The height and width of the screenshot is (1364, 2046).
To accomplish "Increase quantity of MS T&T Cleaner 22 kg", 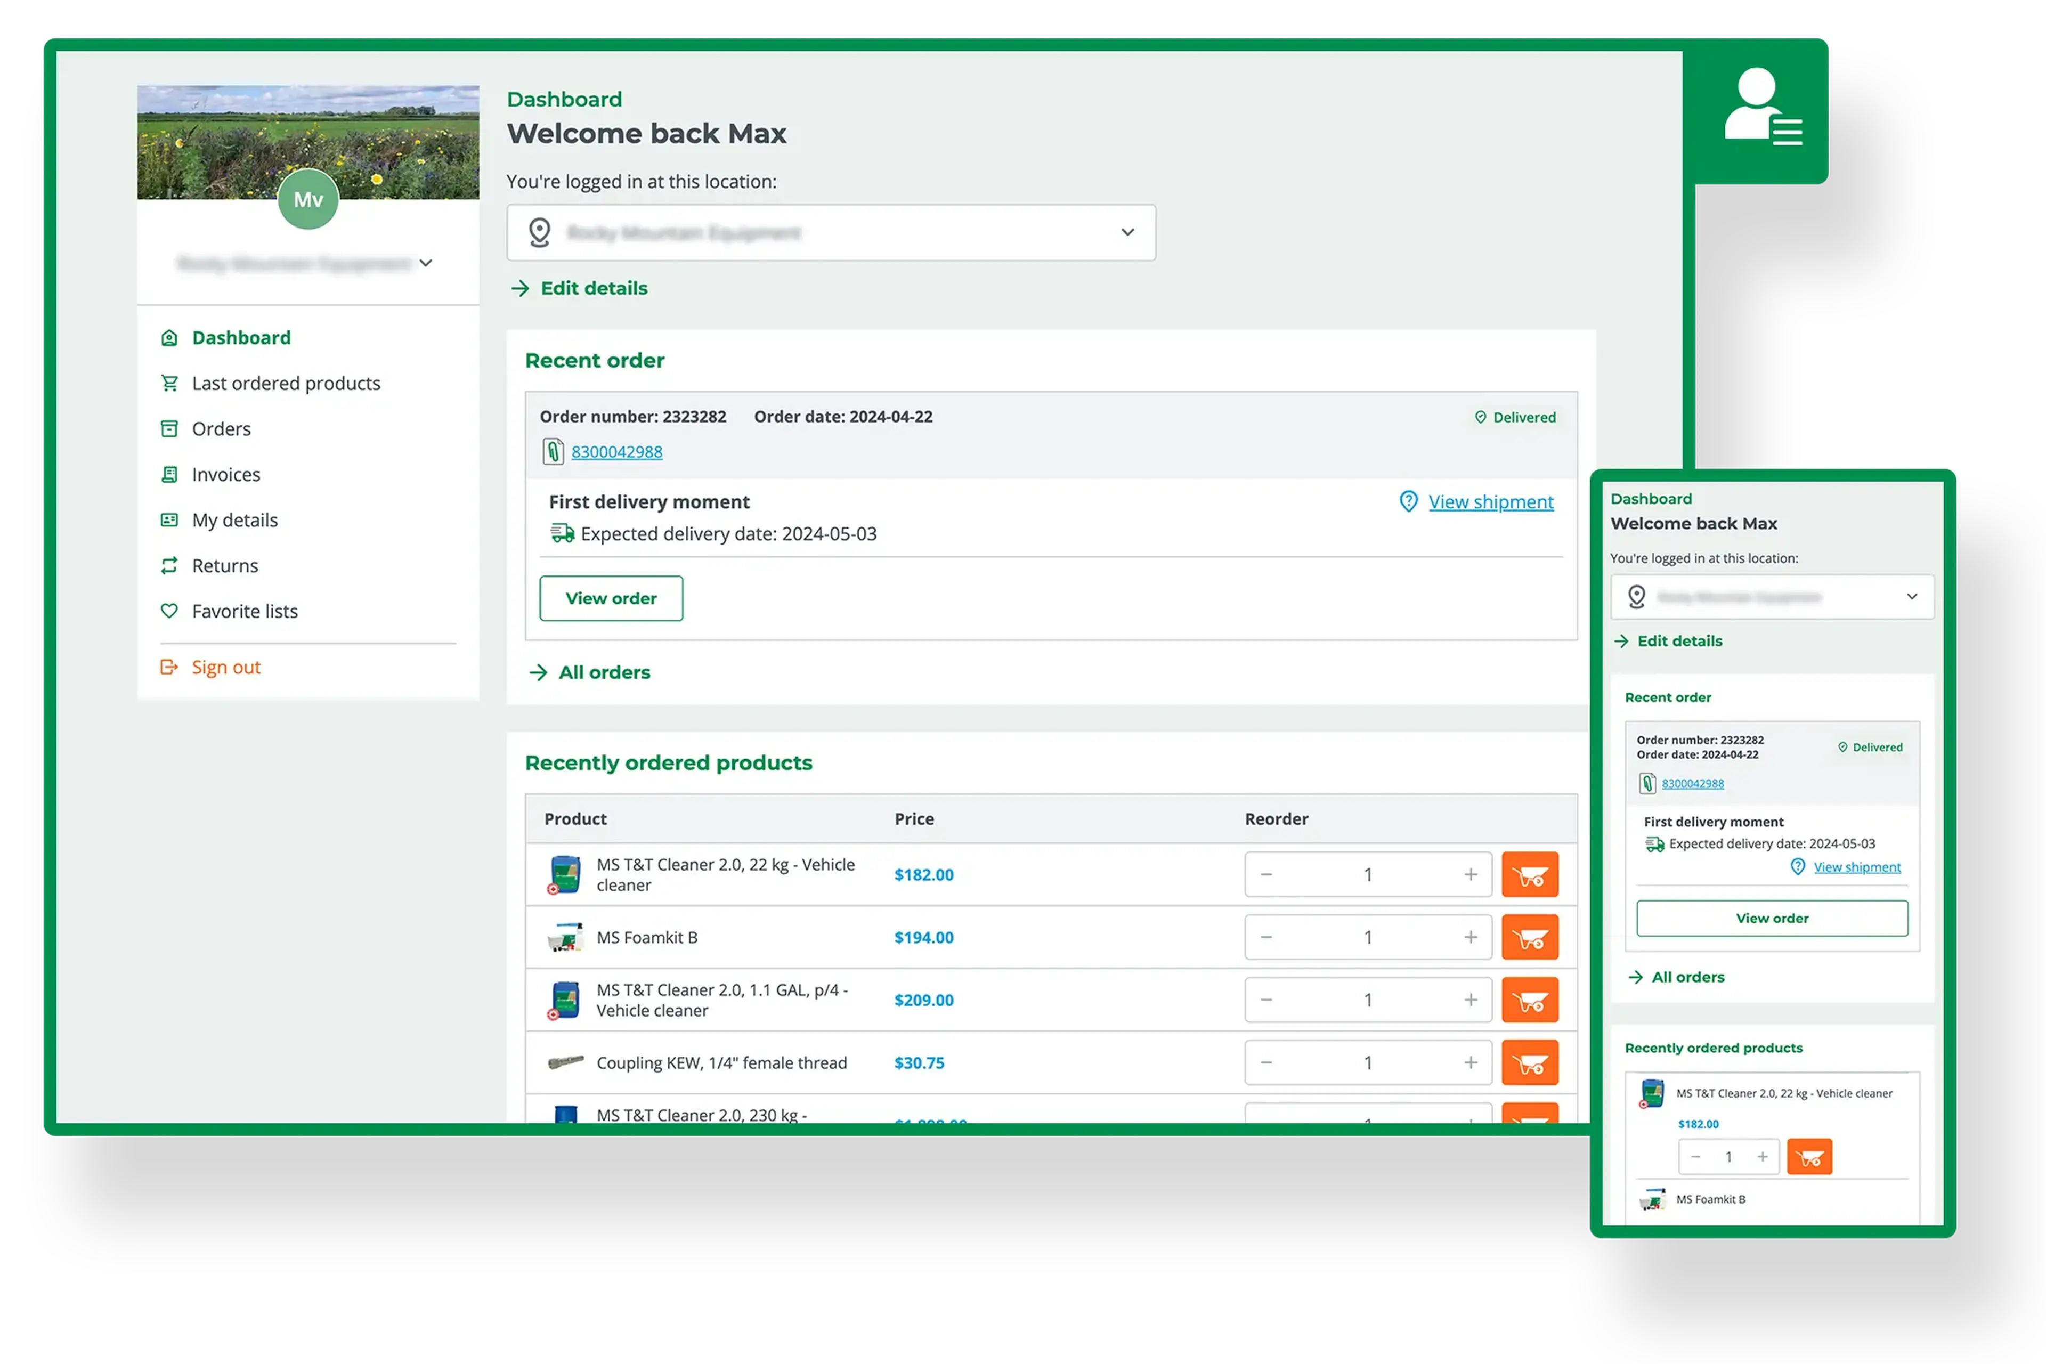I will pos(1470,874).
